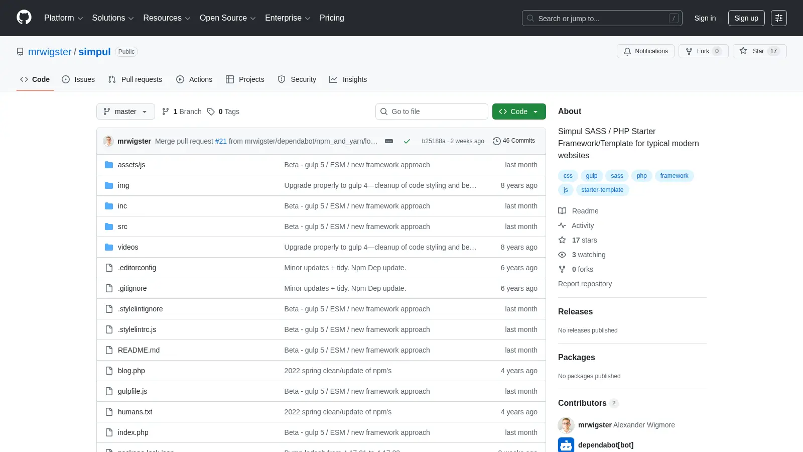This screenshot has height=452, width=803.
Task: Select the gulp topic tag
Action: pos(592,176)
